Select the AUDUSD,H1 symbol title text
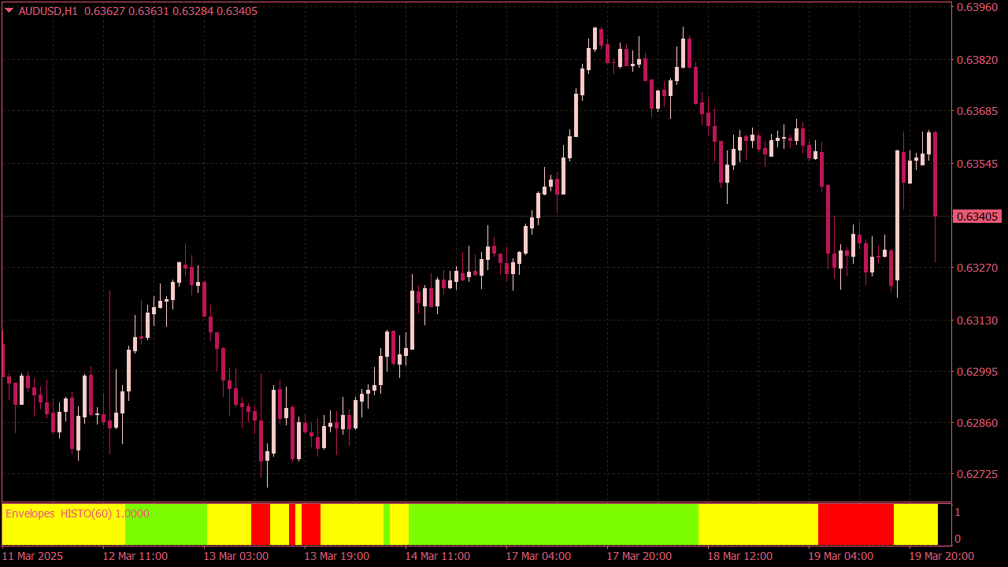1008x567 pixels. click(x=48, y=11)
